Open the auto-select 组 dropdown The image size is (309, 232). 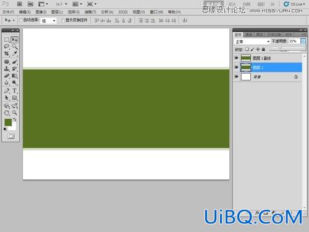click(48, 20)
